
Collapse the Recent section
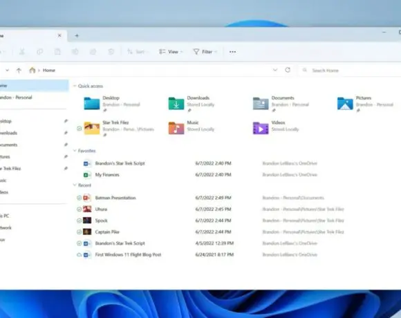coord(75,185)
